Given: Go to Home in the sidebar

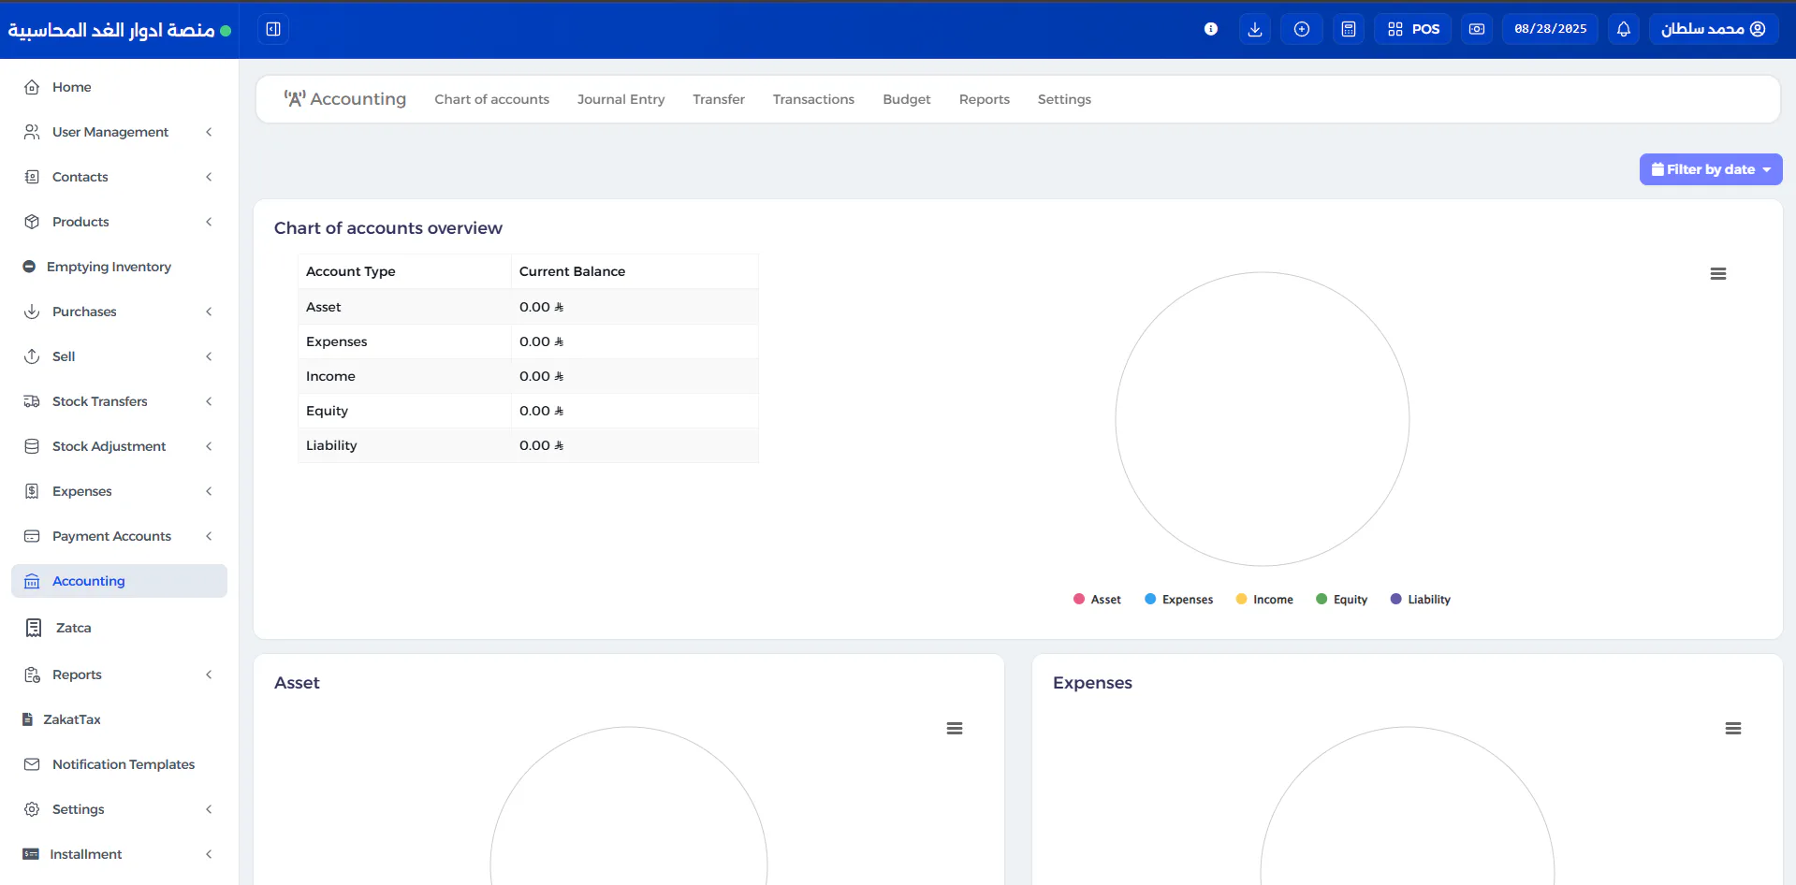Looking at the screenshot, I should click(119, 87).
